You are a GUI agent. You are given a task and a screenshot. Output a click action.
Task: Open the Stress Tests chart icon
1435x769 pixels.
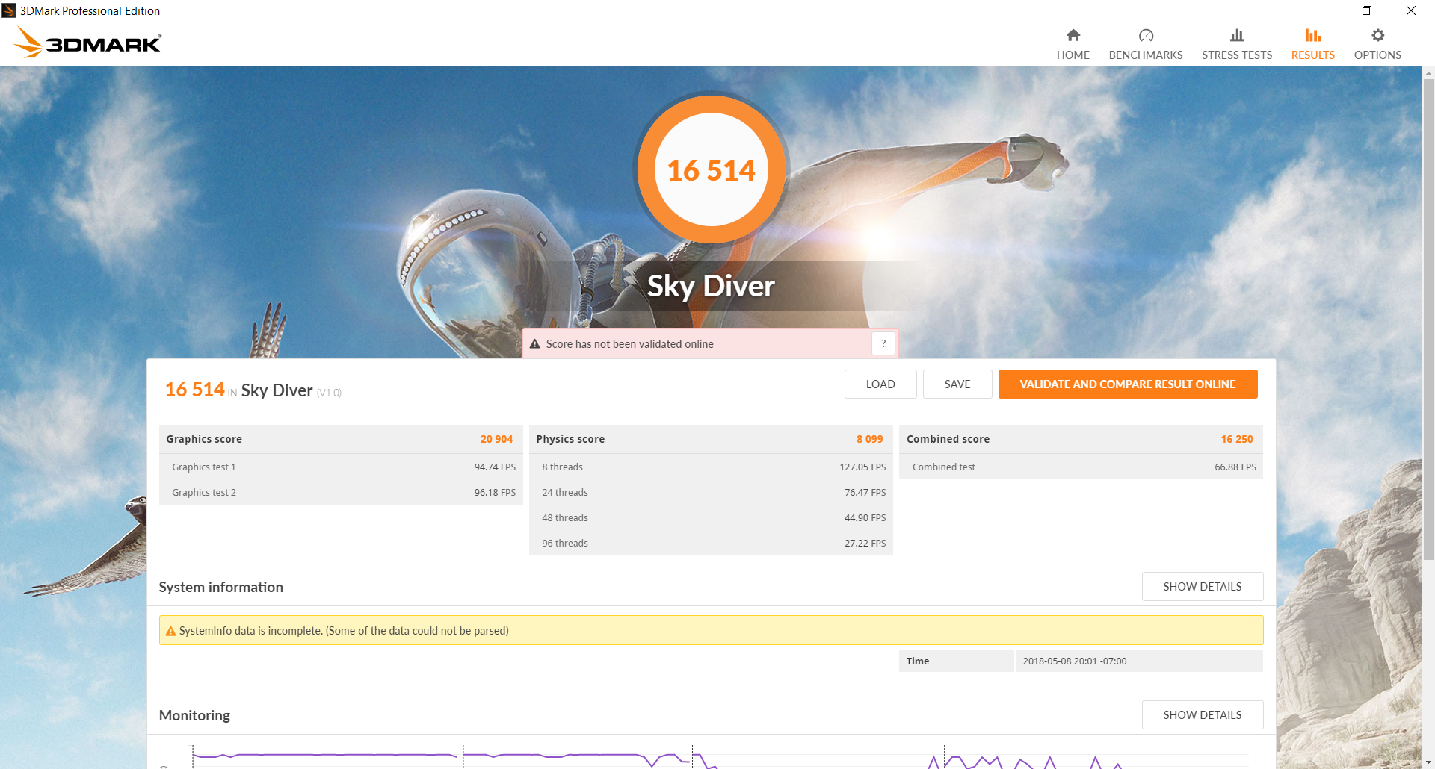[x=1237, y=35]
